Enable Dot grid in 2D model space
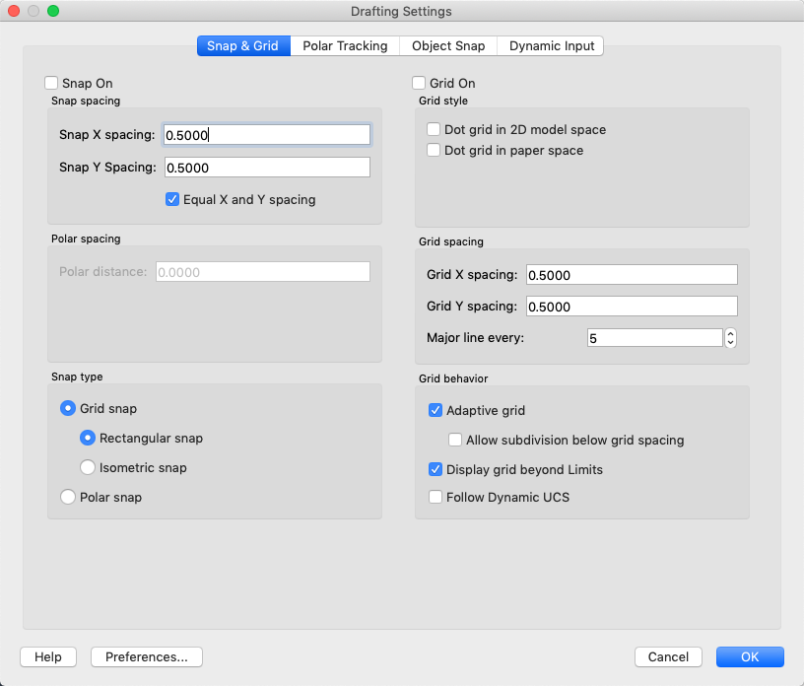This screenshot has height=686, width=804. click(434, 129)
